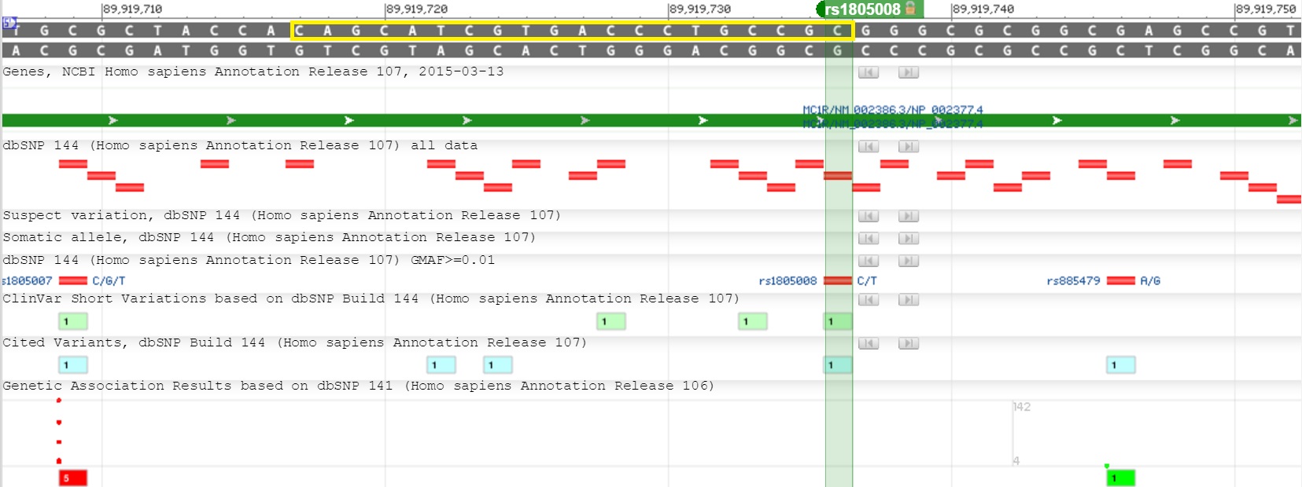This screenshot has width=1302, height=487.
Task: Select the rs1805008 marker label on ruler
Action: (x=862, y=9)
